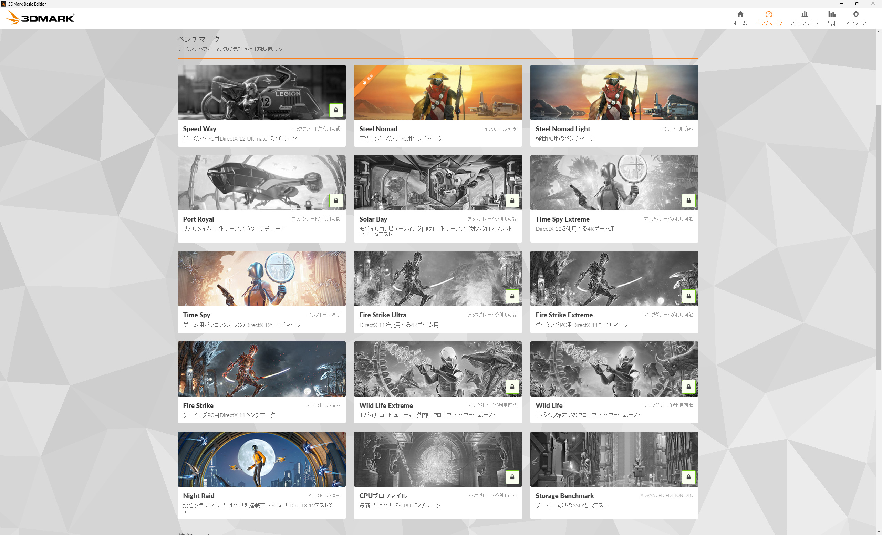Open the Fire Strike benchmark title
This screenshot has height=535, width=882.
[x=198, y=405]
